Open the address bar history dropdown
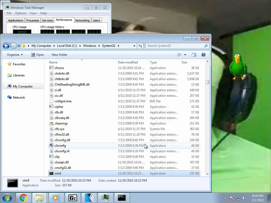Viewport: 271px width, 203px height. [134, 46]
